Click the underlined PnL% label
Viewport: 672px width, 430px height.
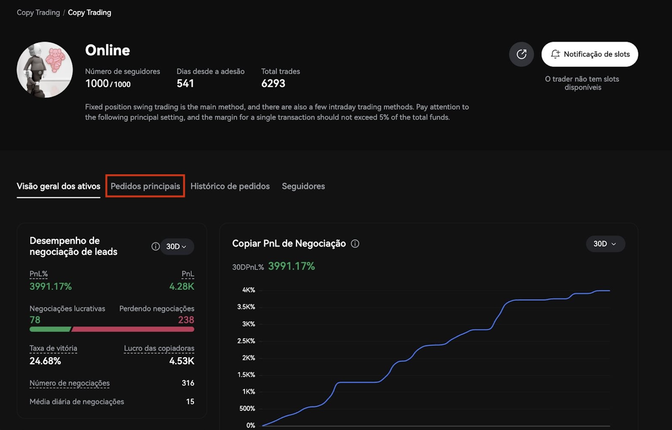click(x=39, y=274)
